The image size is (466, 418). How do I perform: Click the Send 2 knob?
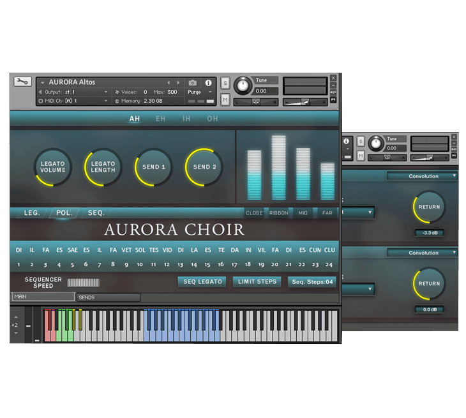click(x=204, y=167)
